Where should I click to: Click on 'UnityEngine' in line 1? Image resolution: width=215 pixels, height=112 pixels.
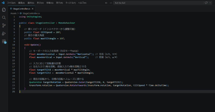click(x=34, y=17)
